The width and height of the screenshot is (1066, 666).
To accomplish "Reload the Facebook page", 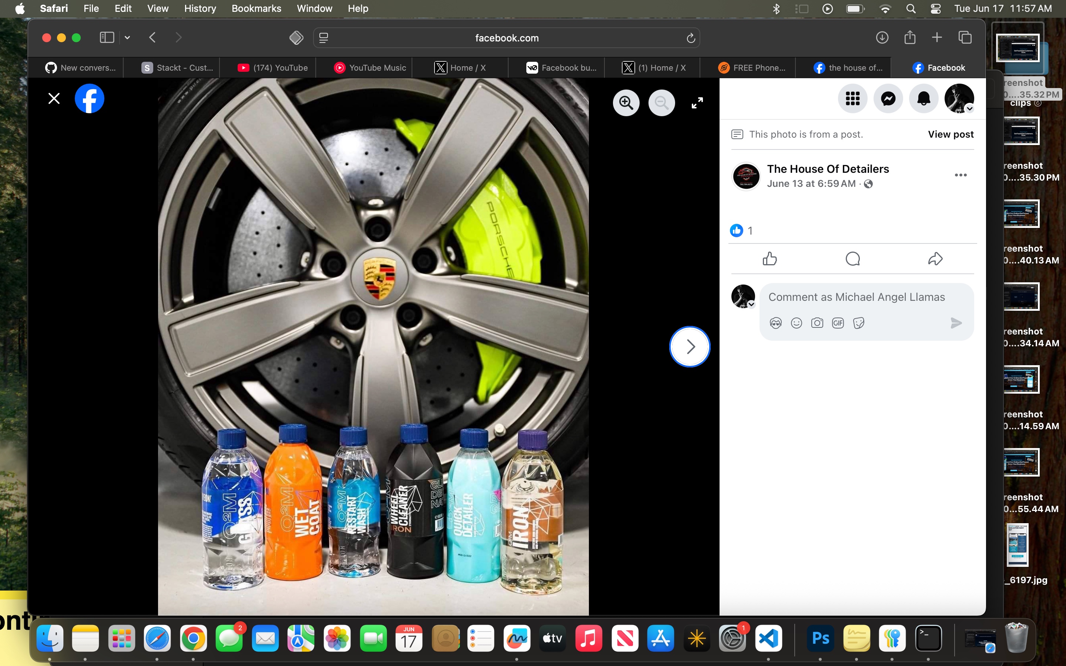I will pyautogui.click(x=691, y=38).
